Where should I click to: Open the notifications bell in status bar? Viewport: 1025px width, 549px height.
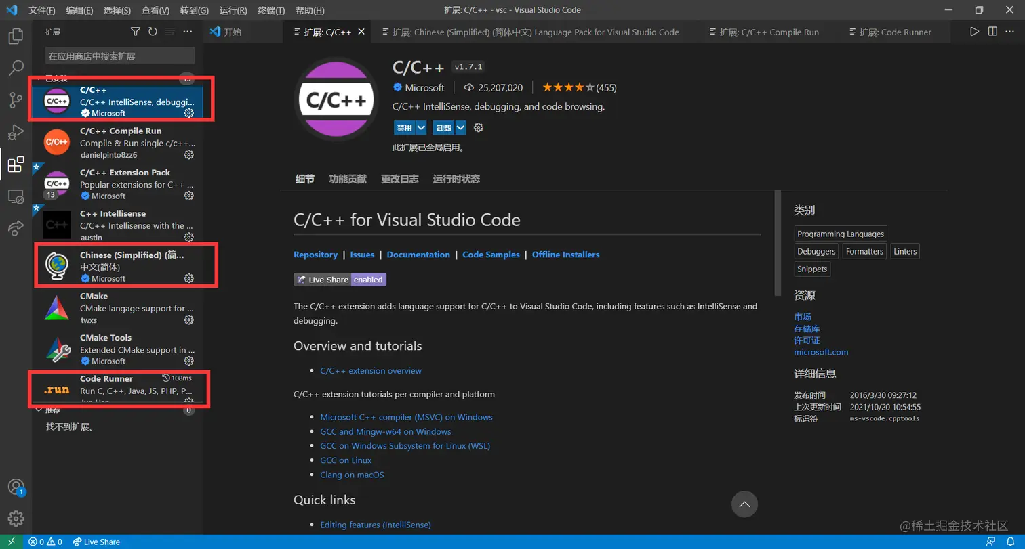point(1009,542)
